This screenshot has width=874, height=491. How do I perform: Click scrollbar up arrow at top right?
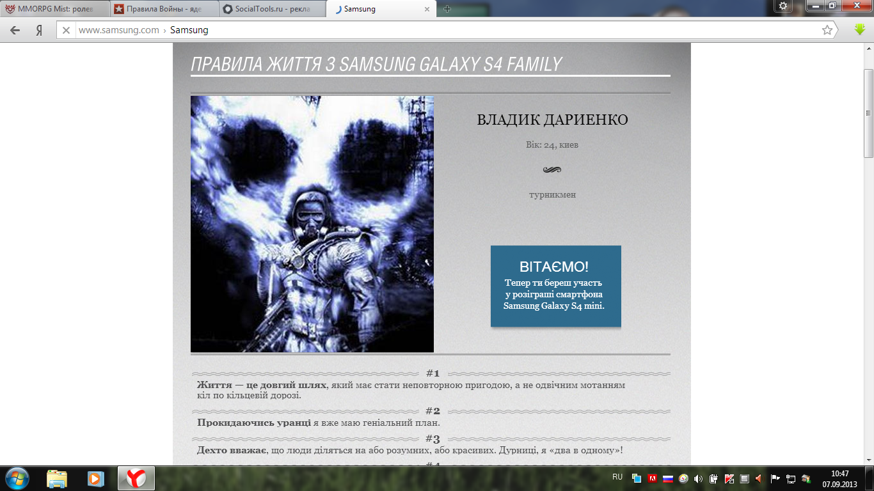coord(868,49)
